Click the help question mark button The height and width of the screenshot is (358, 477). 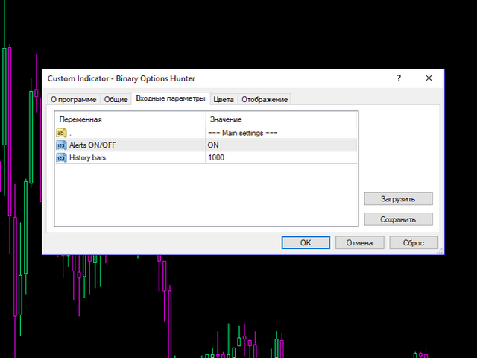click(x=399, y=78)
